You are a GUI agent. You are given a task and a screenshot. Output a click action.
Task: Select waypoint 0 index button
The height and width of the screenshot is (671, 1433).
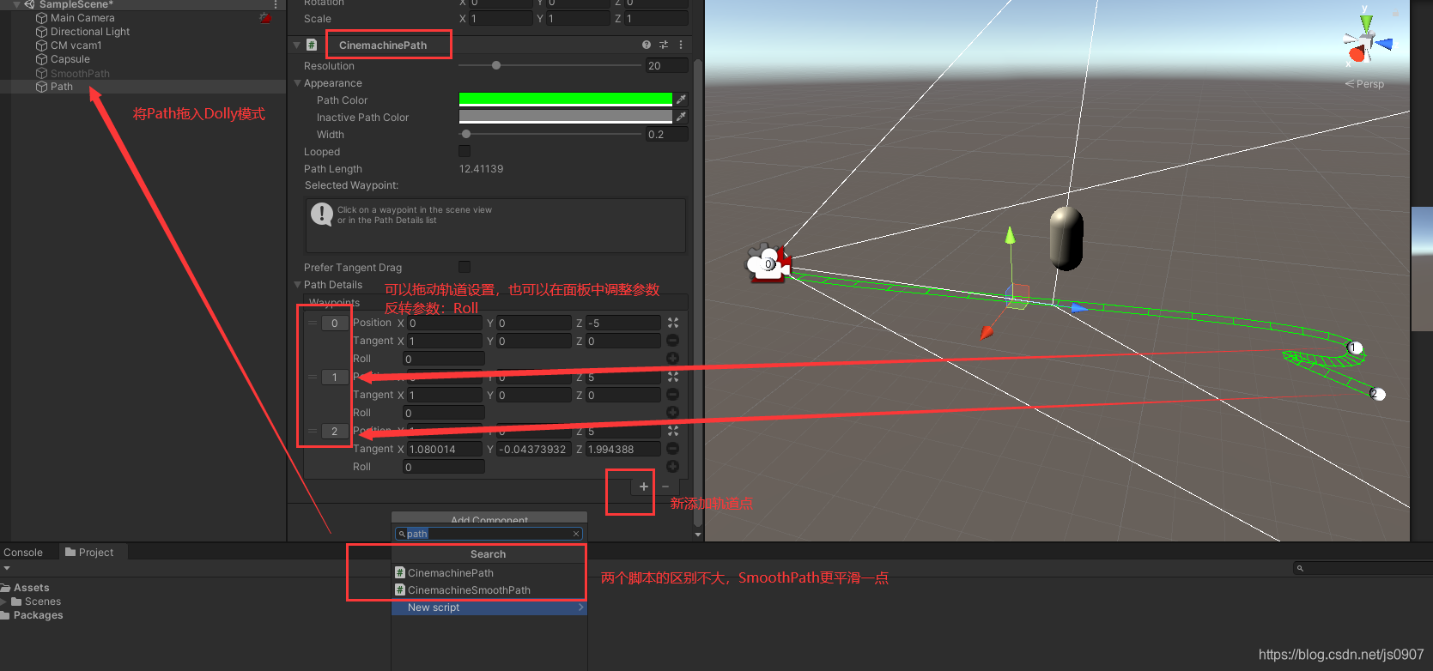tap(335, 323)
